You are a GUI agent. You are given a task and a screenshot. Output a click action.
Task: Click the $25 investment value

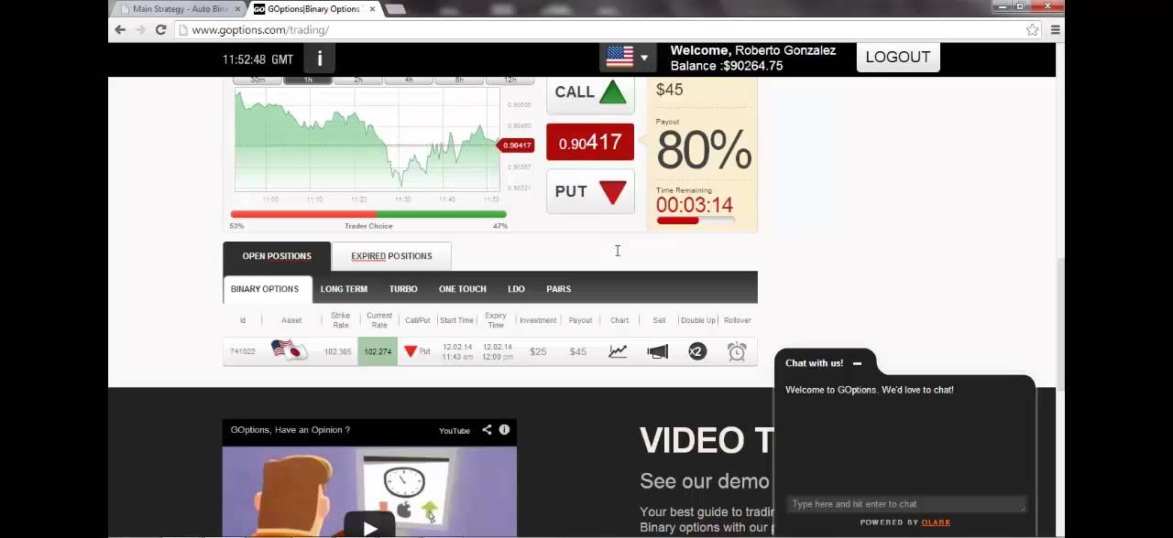click(538, 351)
